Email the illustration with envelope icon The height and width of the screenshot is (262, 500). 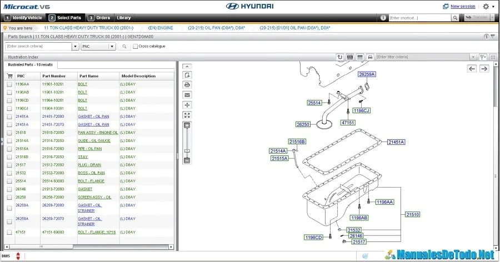187,95
